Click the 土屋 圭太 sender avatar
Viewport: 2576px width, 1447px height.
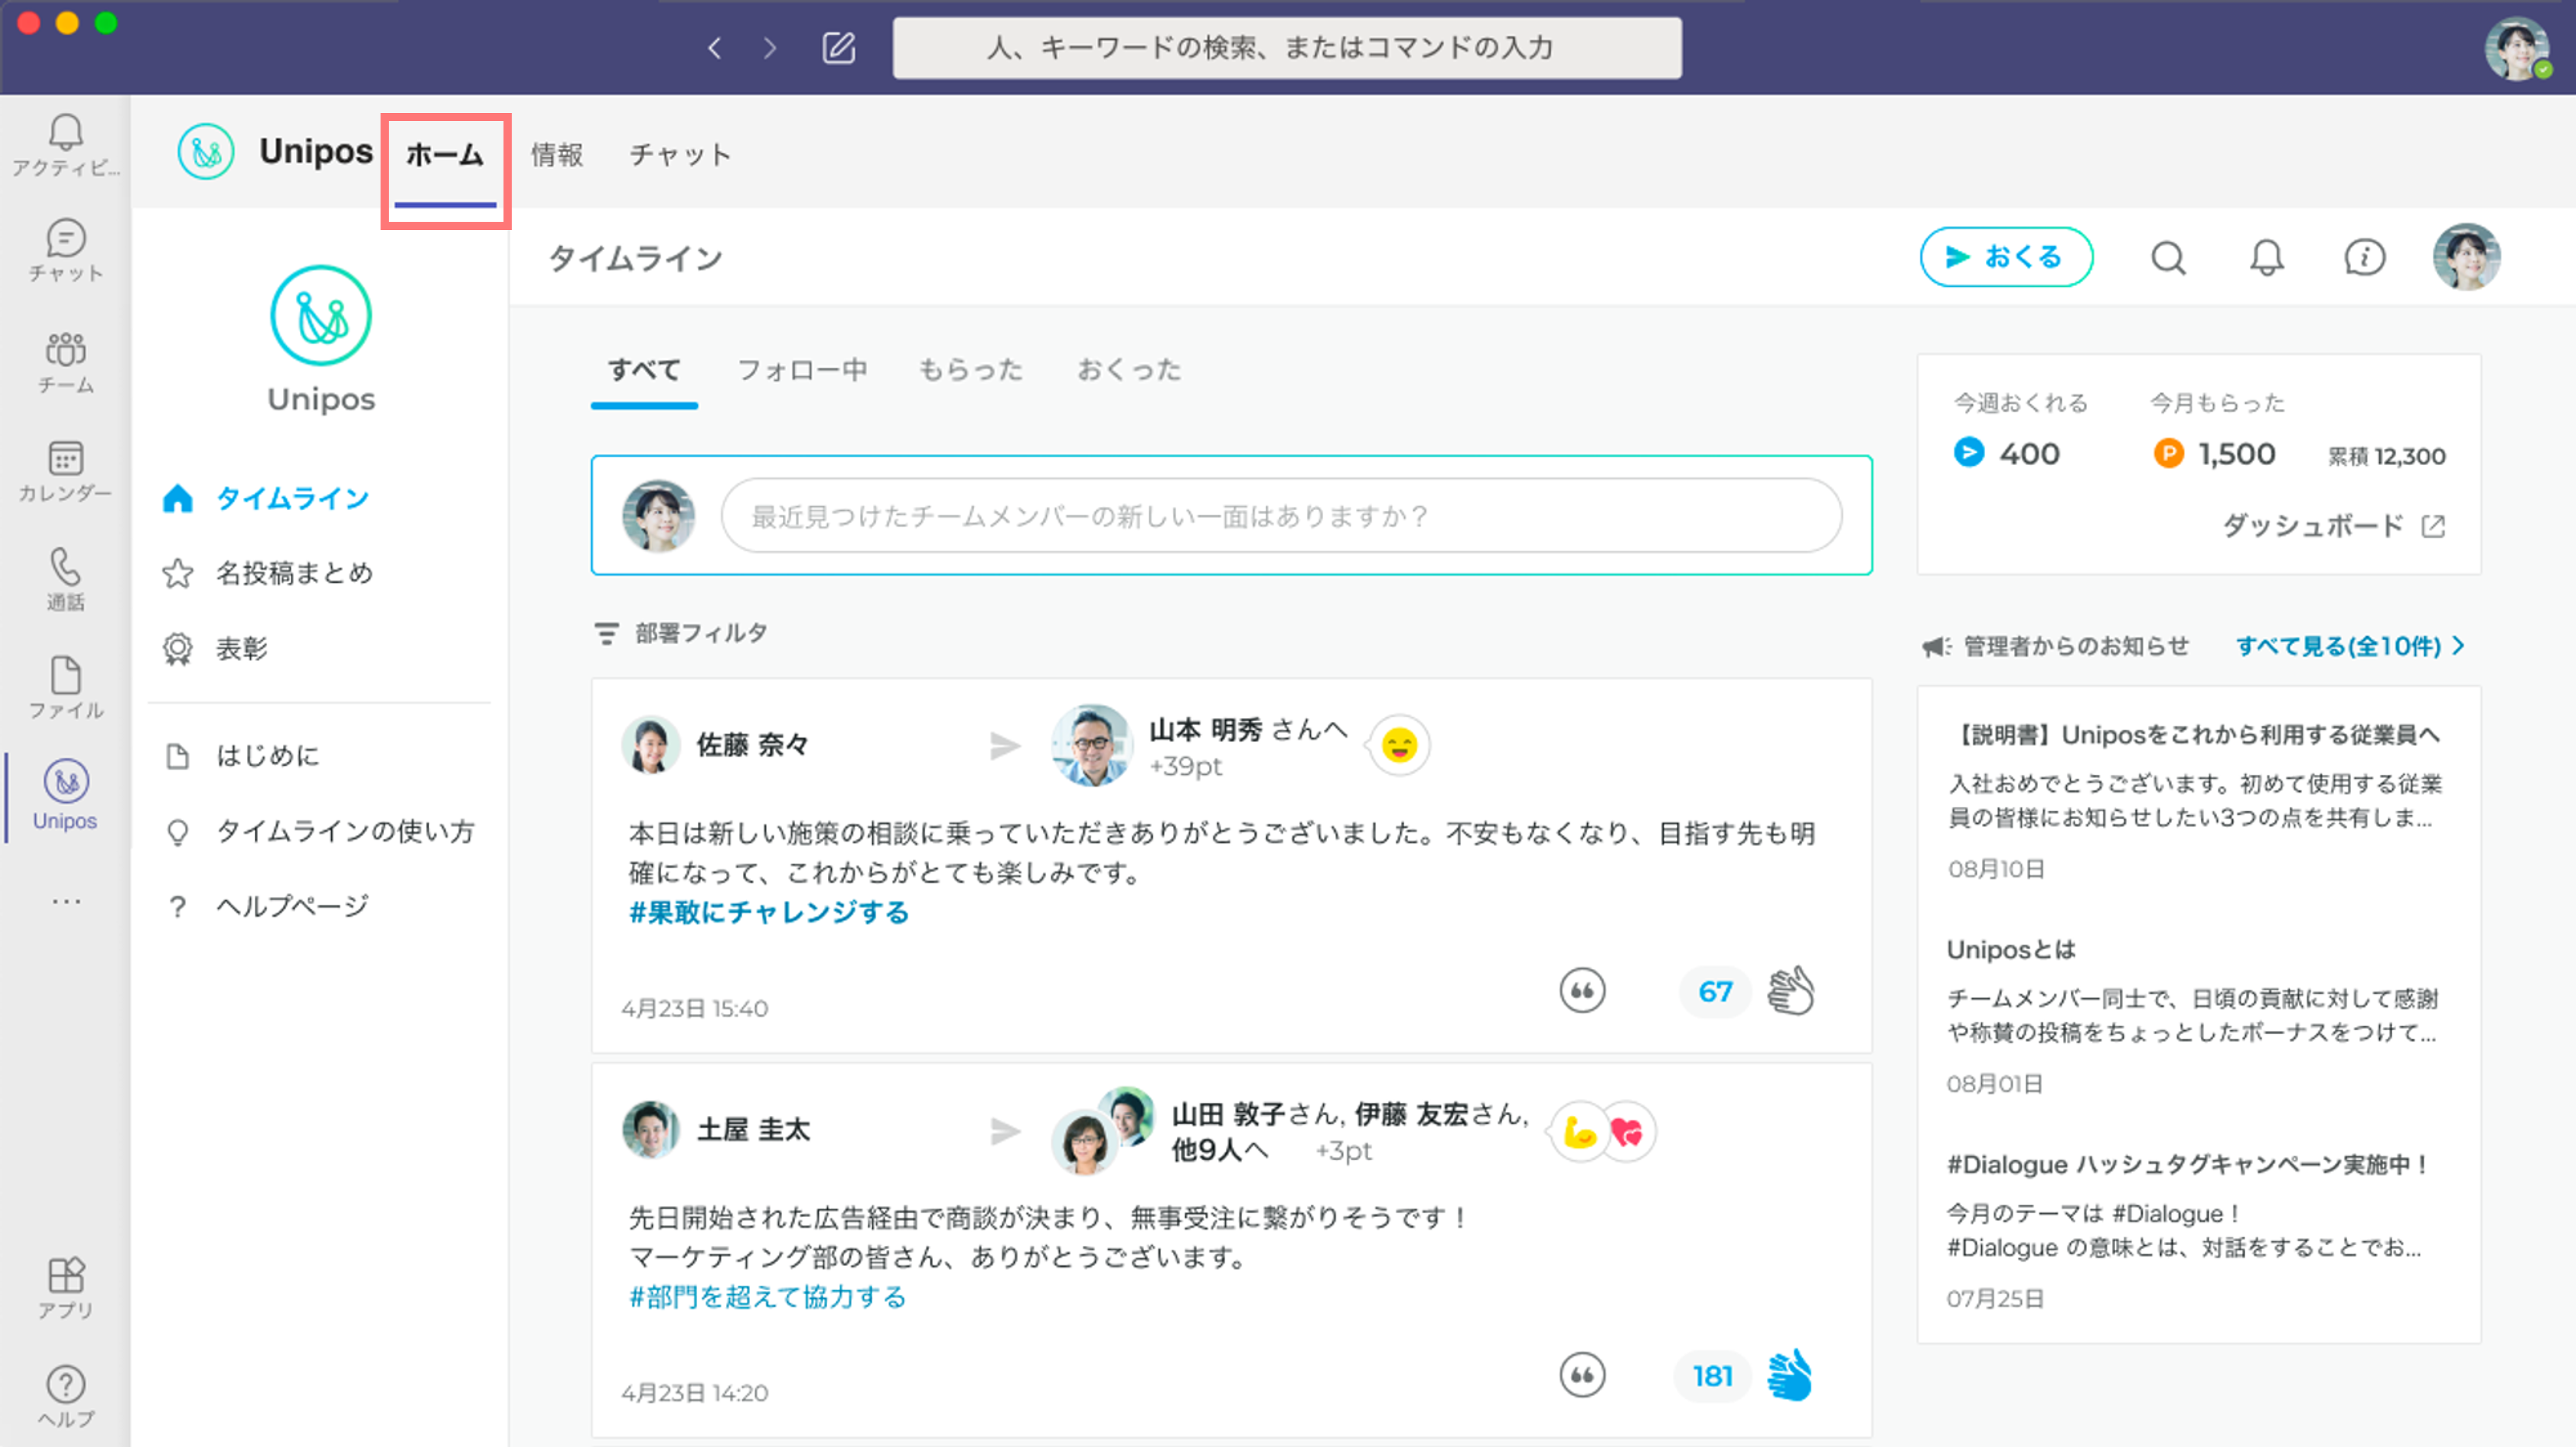point(651,1130)
